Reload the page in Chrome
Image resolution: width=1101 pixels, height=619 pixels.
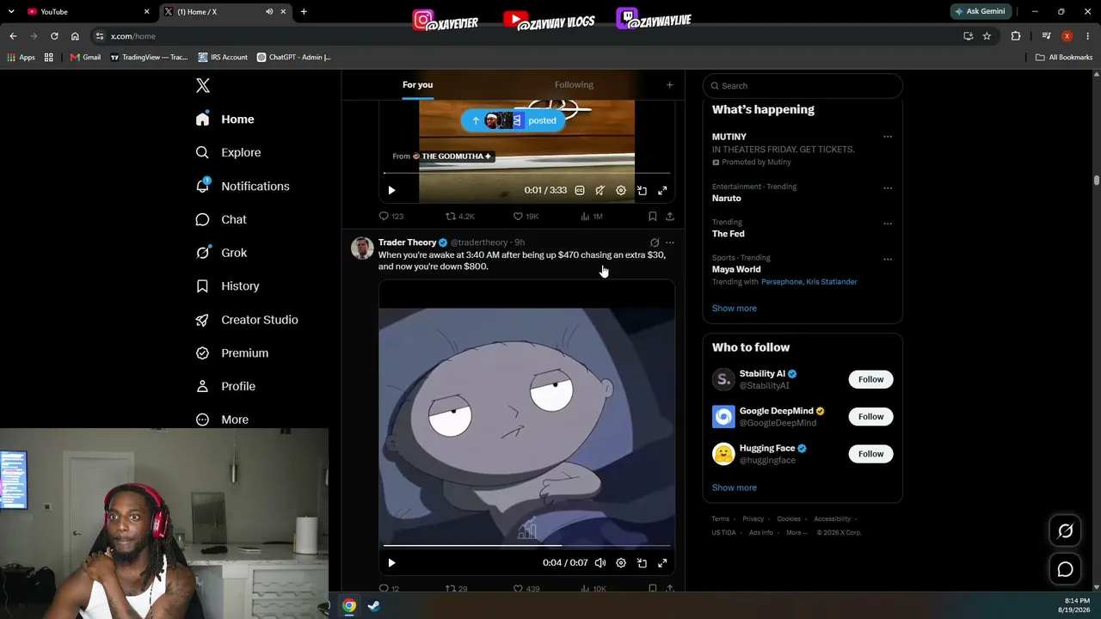coord(54,36)
